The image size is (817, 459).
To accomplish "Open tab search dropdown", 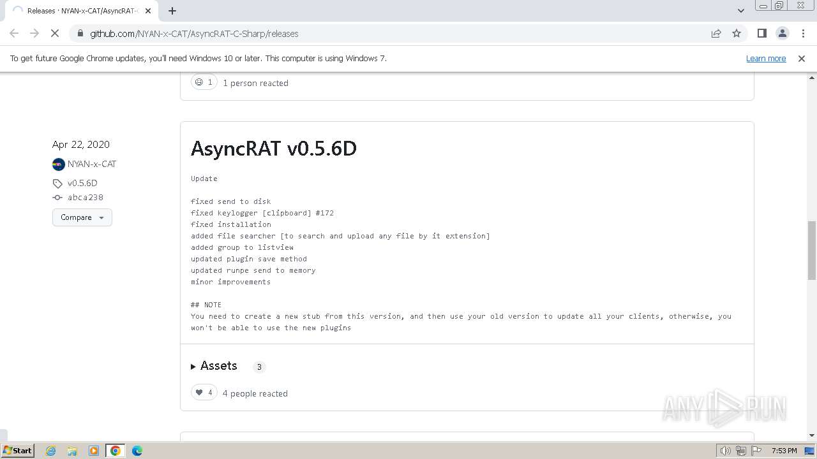I will tap(740, 11).
